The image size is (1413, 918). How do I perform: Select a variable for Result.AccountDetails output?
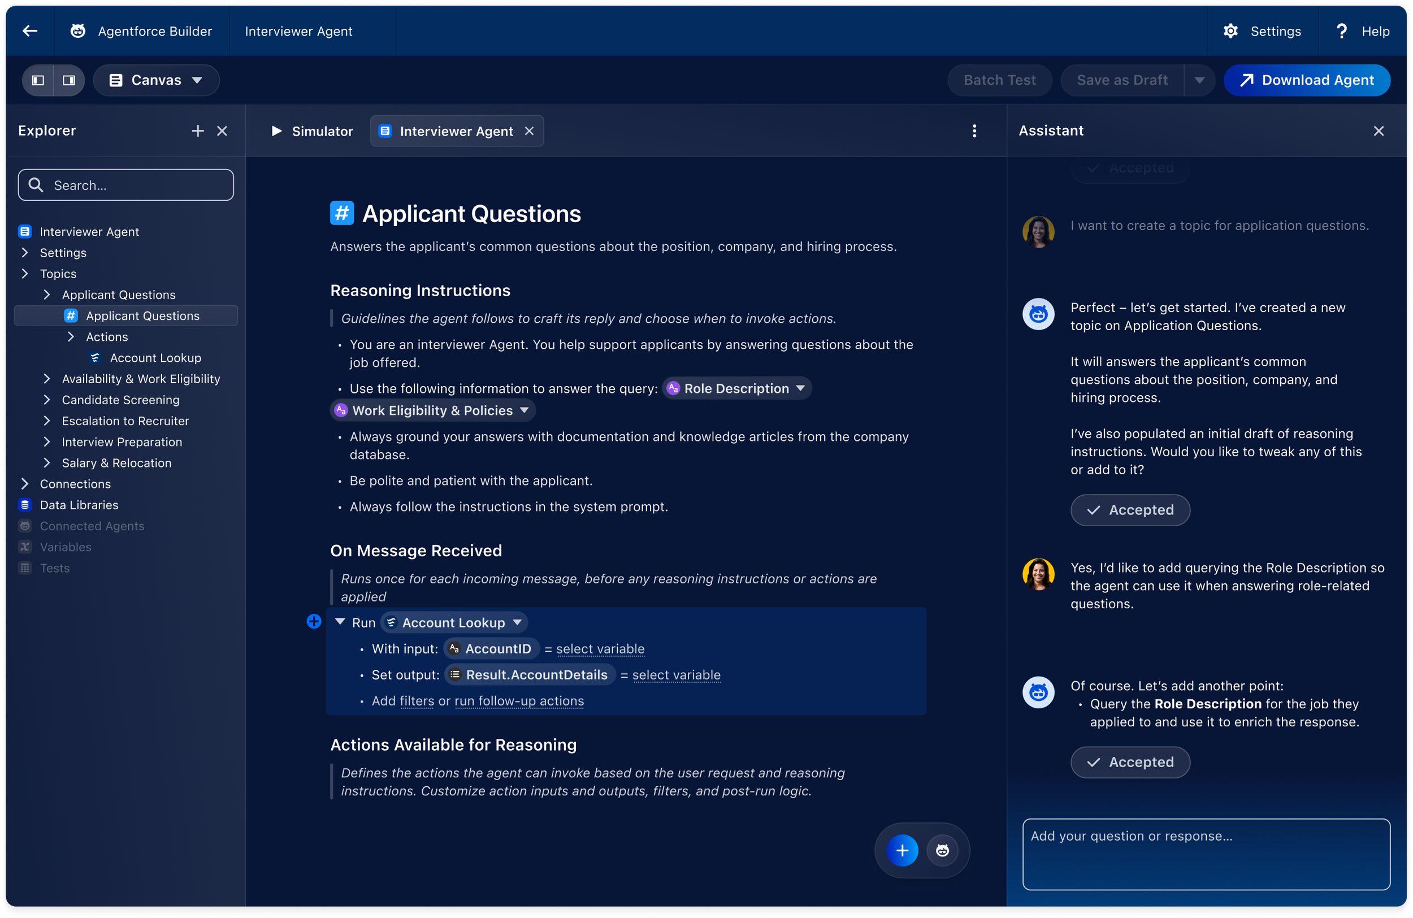point(676,675)
